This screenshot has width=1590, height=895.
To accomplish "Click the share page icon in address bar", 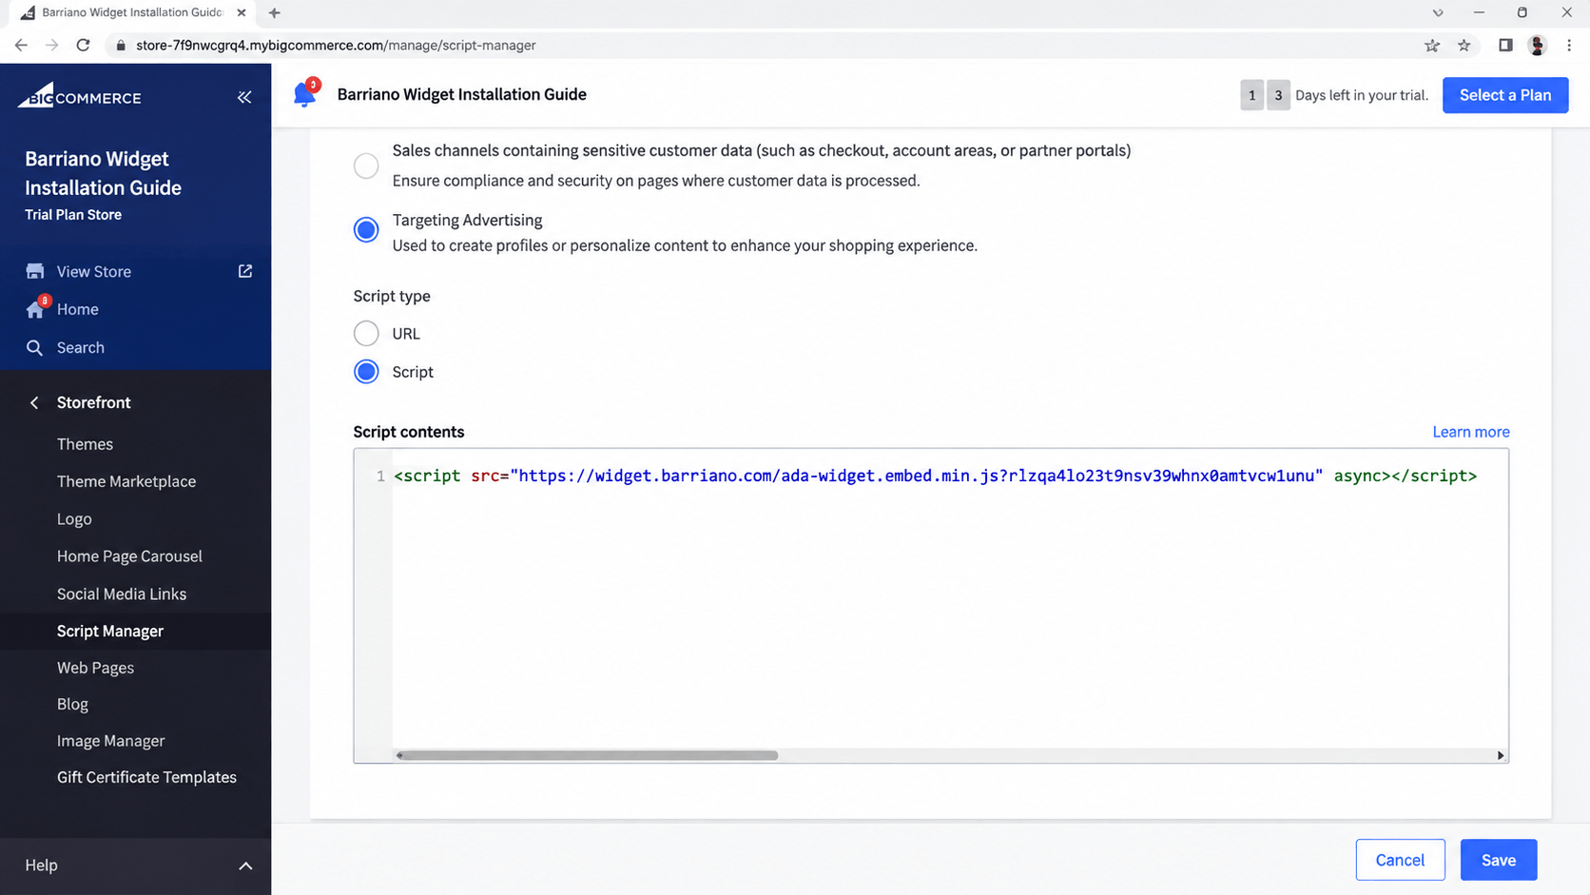I will 1432,45.
